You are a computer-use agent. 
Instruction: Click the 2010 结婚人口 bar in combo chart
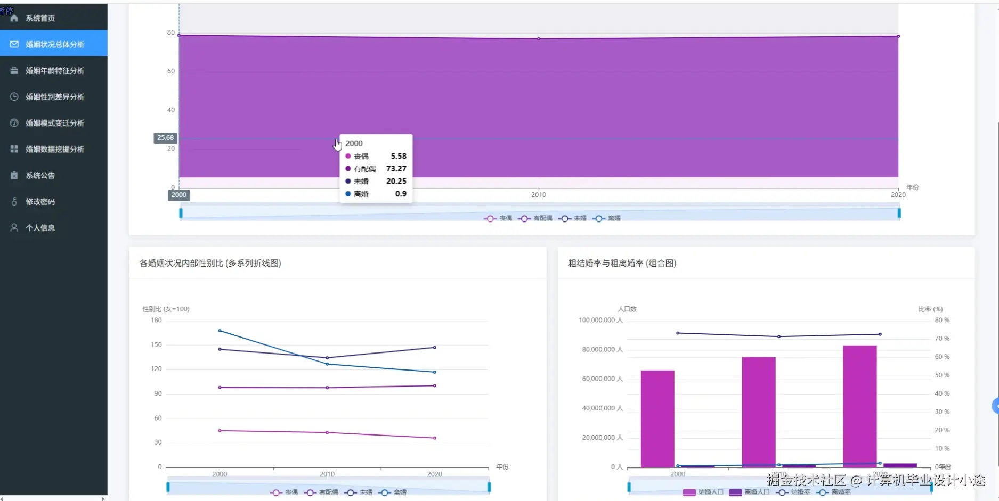(759, 412)
